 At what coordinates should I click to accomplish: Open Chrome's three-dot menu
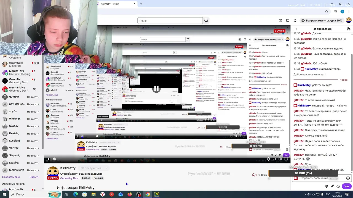pyautogui.click(x=349, y=12)
